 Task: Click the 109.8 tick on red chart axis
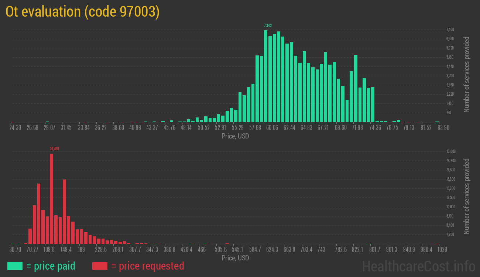click(49, 250)
